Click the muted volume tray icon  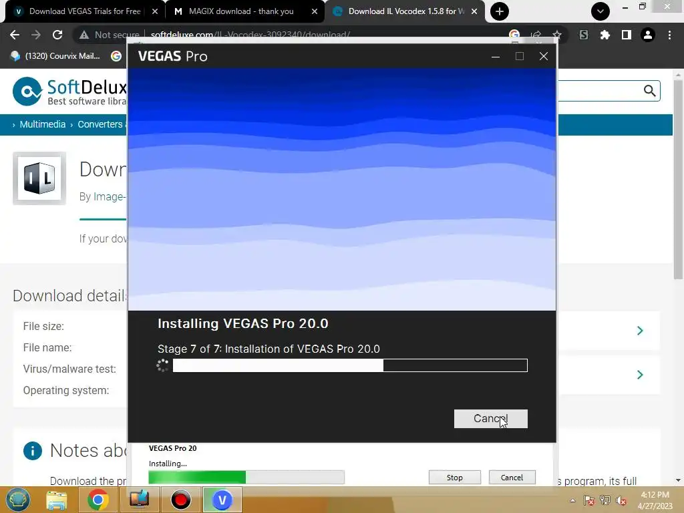(x=621, y=500)
